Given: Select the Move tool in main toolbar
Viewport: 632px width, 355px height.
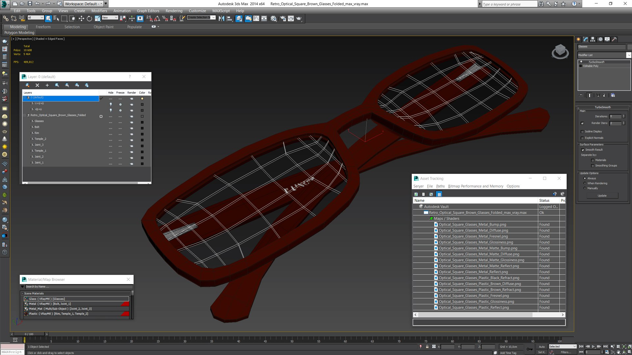Looking at the screenshot, I should (x=81, y=19).
